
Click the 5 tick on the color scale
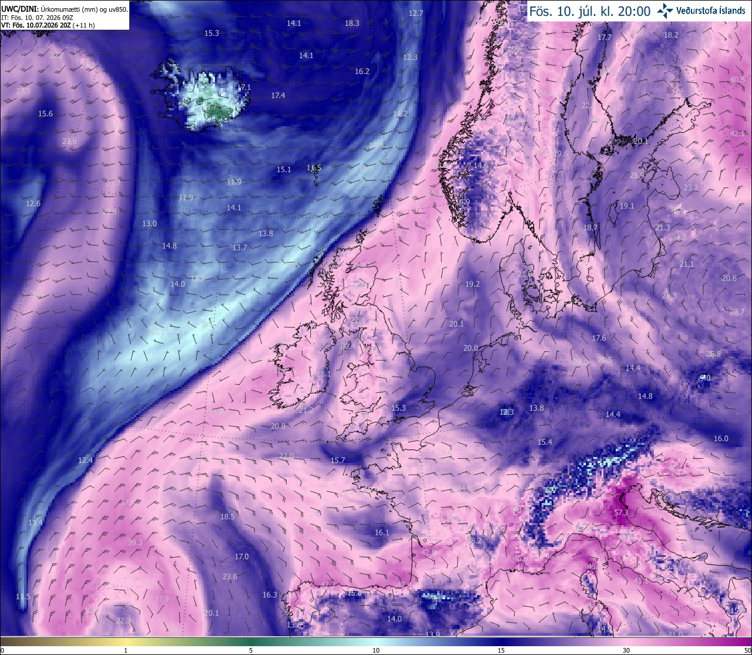[x=251, y=650]
